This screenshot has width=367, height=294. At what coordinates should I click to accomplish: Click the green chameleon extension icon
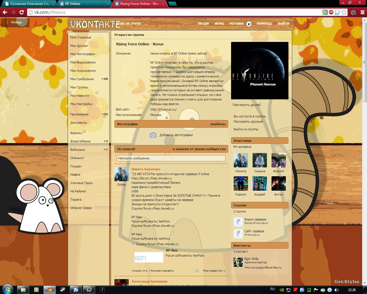[325, 12]
